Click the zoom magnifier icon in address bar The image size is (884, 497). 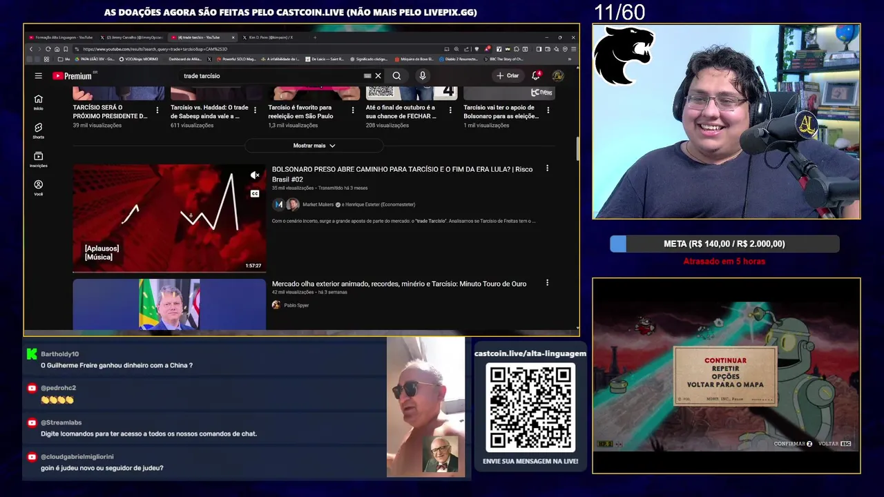pyautogui.click(x=457, y=49)
